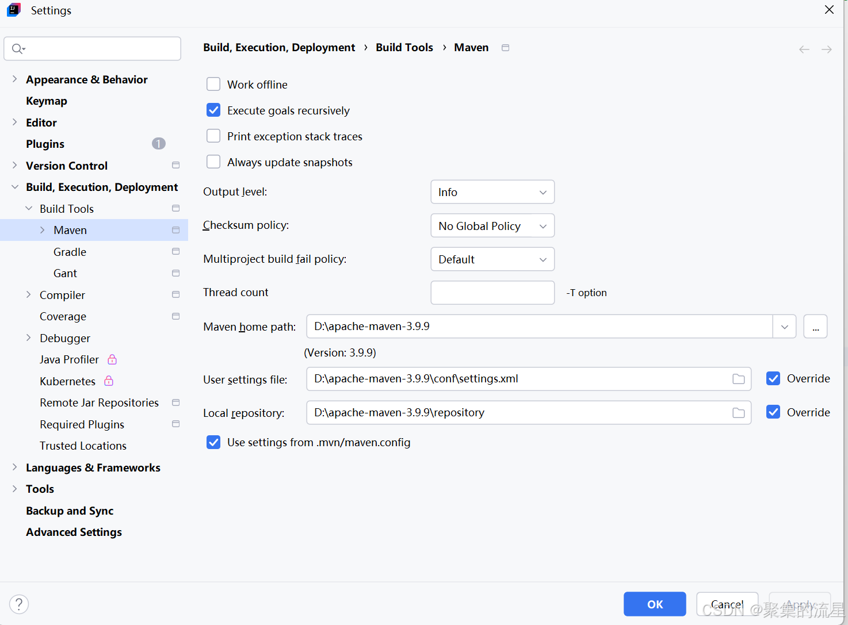Select Gradle in the sidebar
The width and height of the screenshot is (848, 625).
[69, 251]
